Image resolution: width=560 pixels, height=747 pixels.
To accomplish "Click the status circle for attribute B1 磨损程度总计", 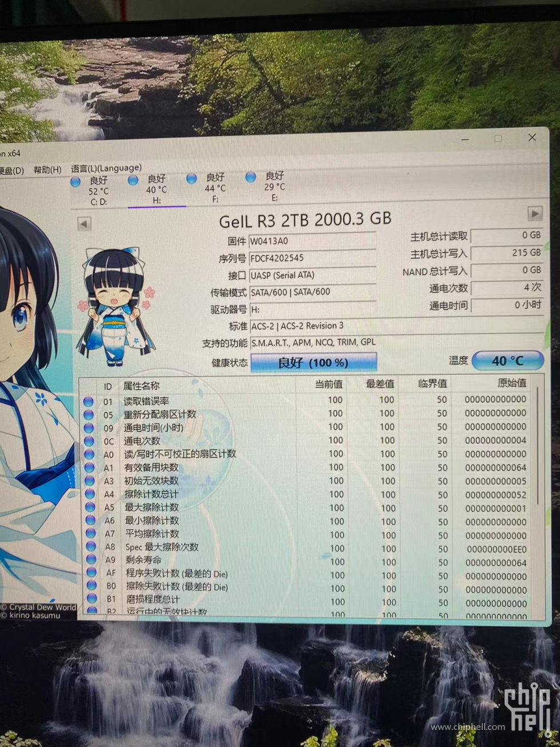I will [x=92, y=598].
